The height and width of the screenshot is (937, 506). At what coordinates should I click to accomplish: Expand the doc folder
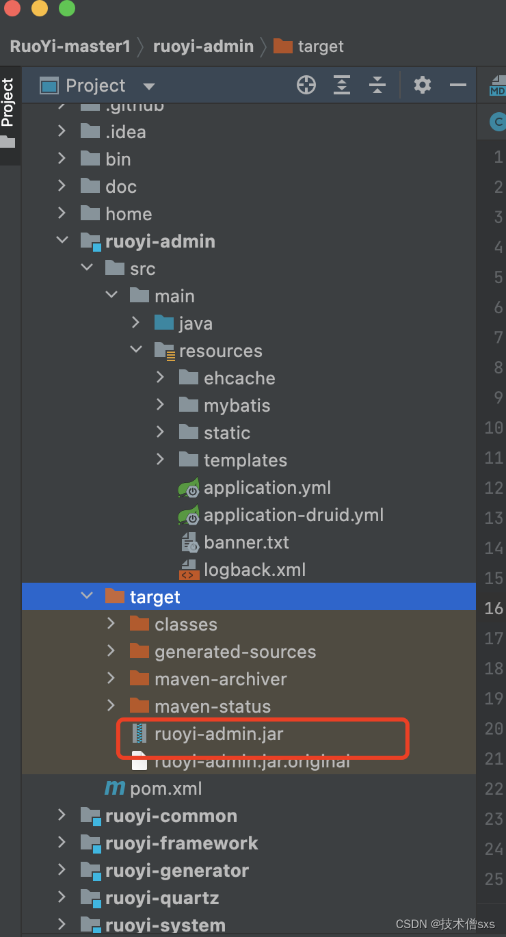(x=62, y=186)
